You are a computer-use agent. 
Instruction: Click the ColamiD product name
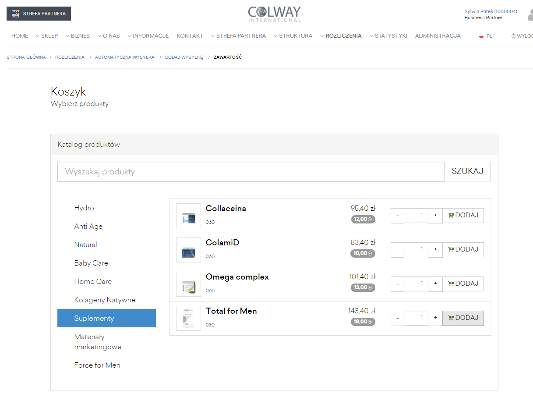(x=222, y=243)
